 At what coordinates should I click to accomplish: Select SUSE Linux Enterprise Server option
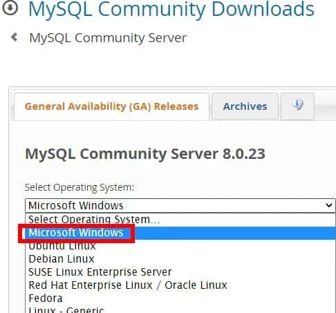point(180,272)
